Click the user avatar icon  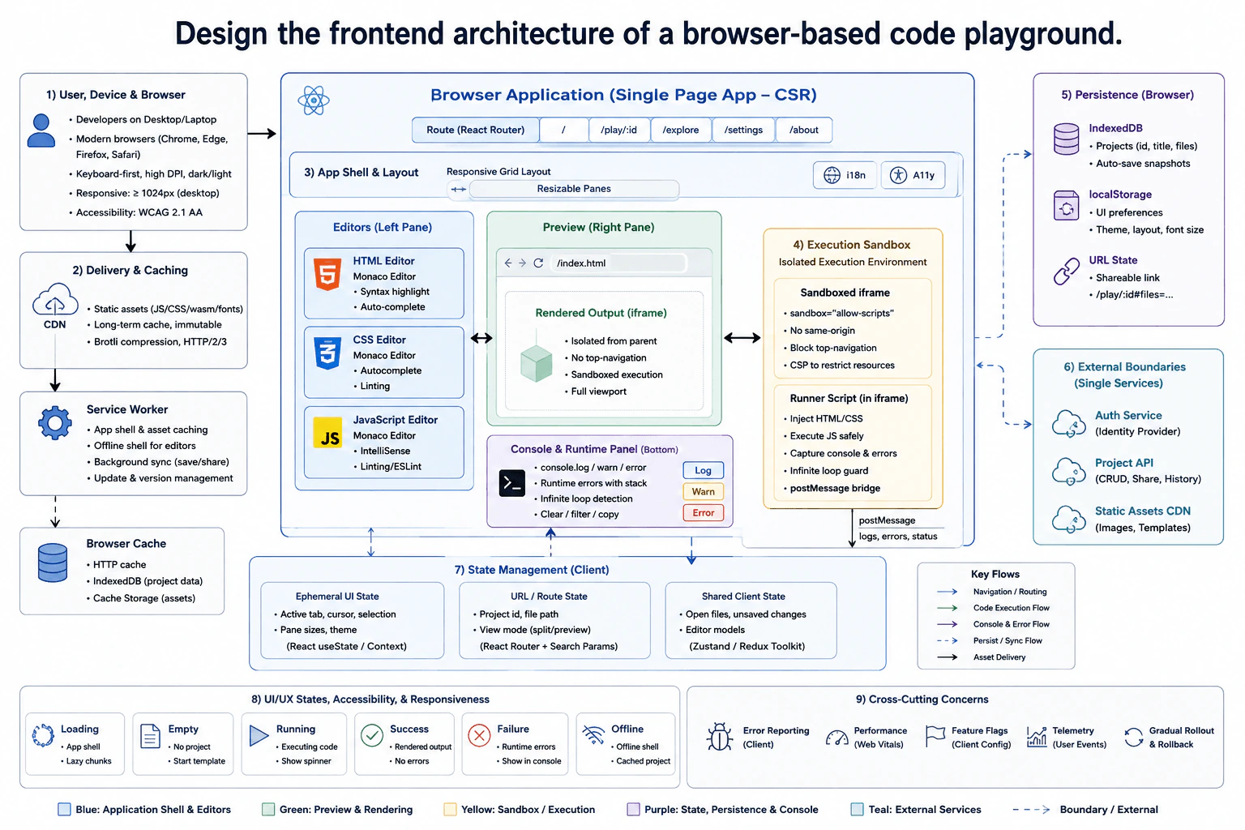pos(41,130)
